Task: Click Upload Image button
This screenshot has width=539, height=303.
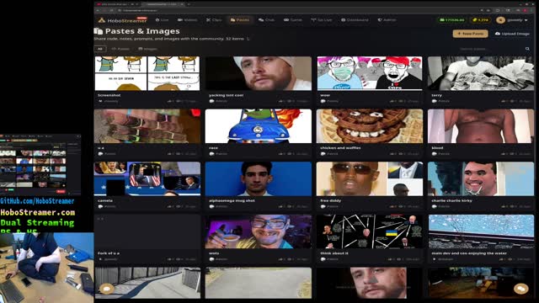Action: [x=512, y=34]
